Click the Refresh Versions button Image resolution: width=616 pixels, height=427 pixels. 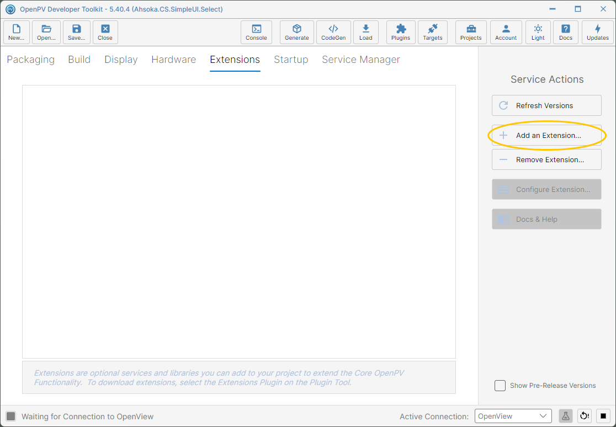(x=546, y=105)
